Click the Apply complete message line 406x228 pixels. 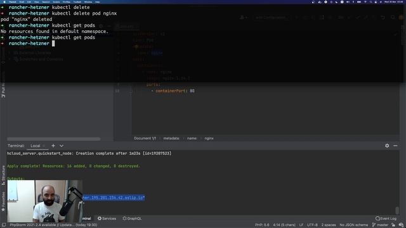coord(74,166)
